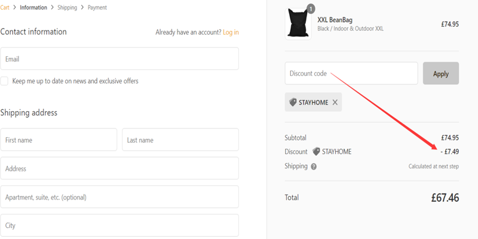Focus the First name field
Screen dimensions: 478x239
click(59, 140)
